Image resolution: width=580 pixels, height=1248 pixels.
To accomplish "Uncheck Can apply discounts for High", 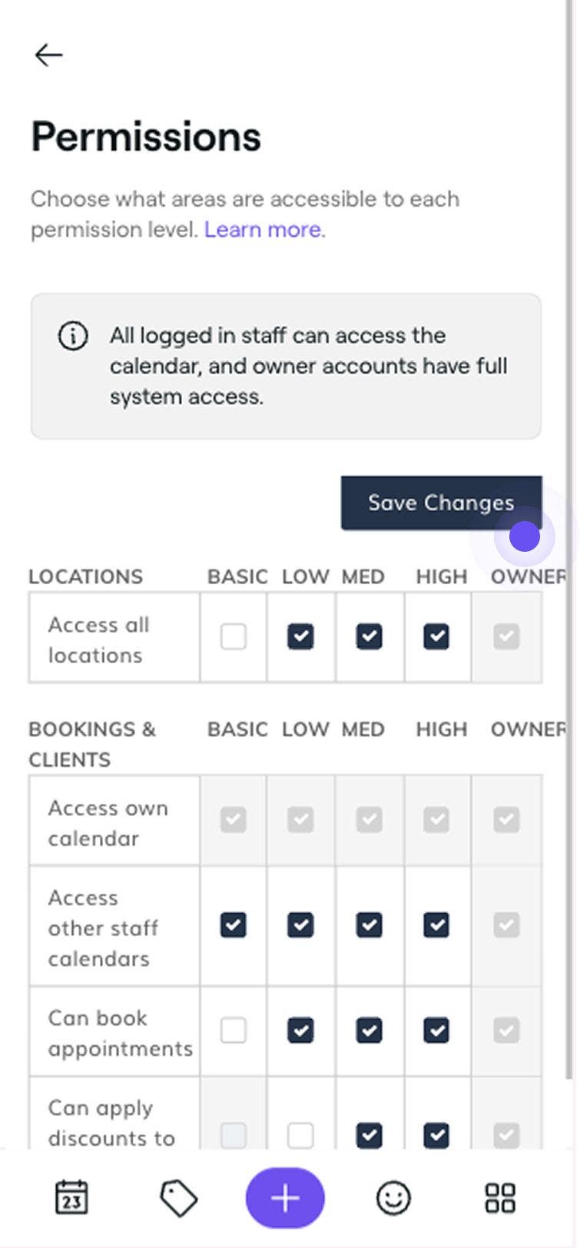I will pyautogui.click(x=436, y=1135).
